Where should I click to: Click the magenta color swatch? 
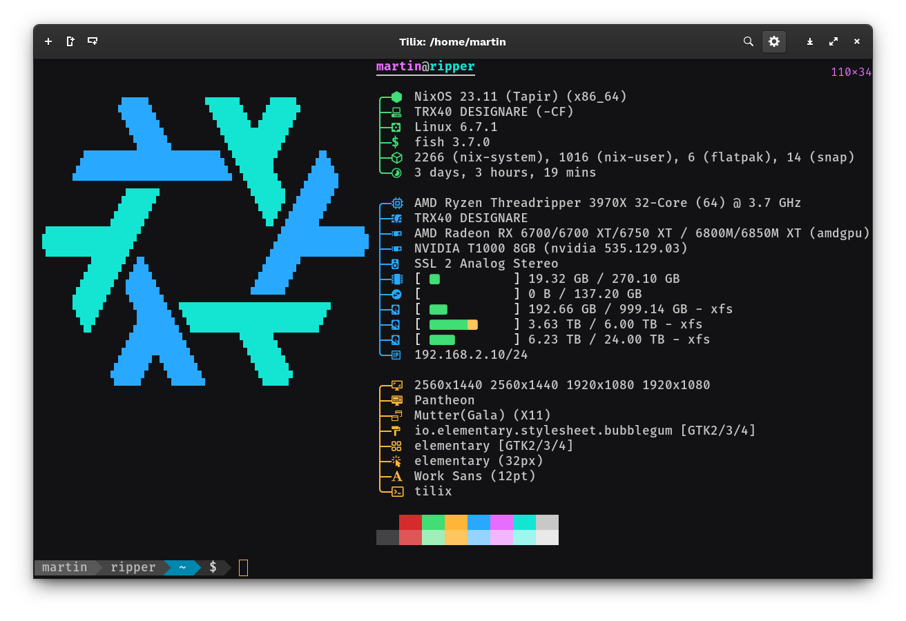(501, 522)
